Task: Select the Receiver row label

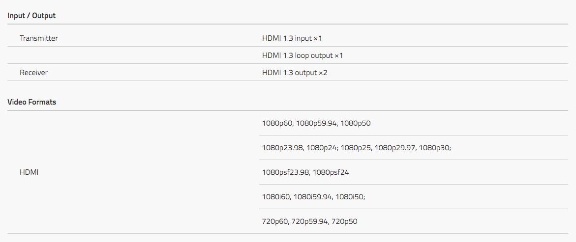Action: [x=34, y=73]
